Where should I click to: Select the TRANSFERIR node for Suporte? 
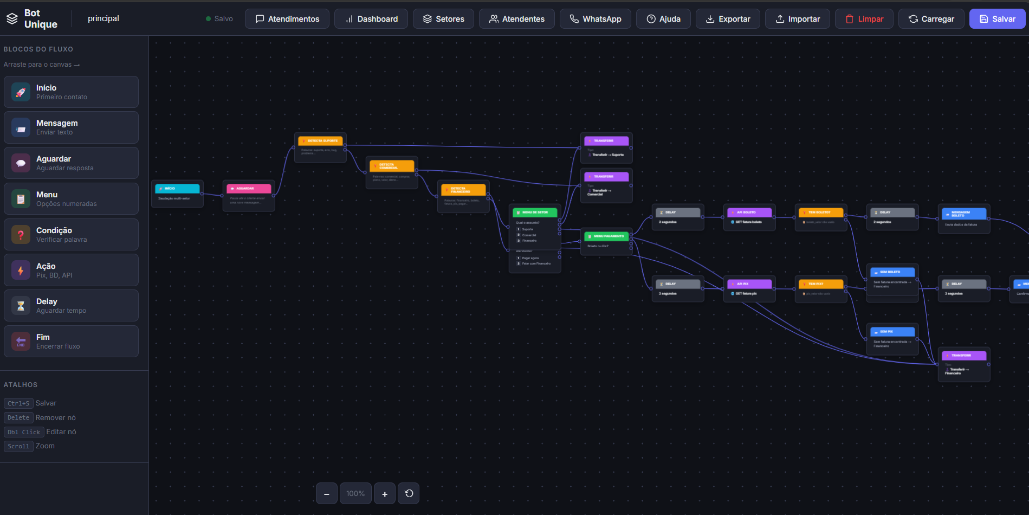point(607,148)
